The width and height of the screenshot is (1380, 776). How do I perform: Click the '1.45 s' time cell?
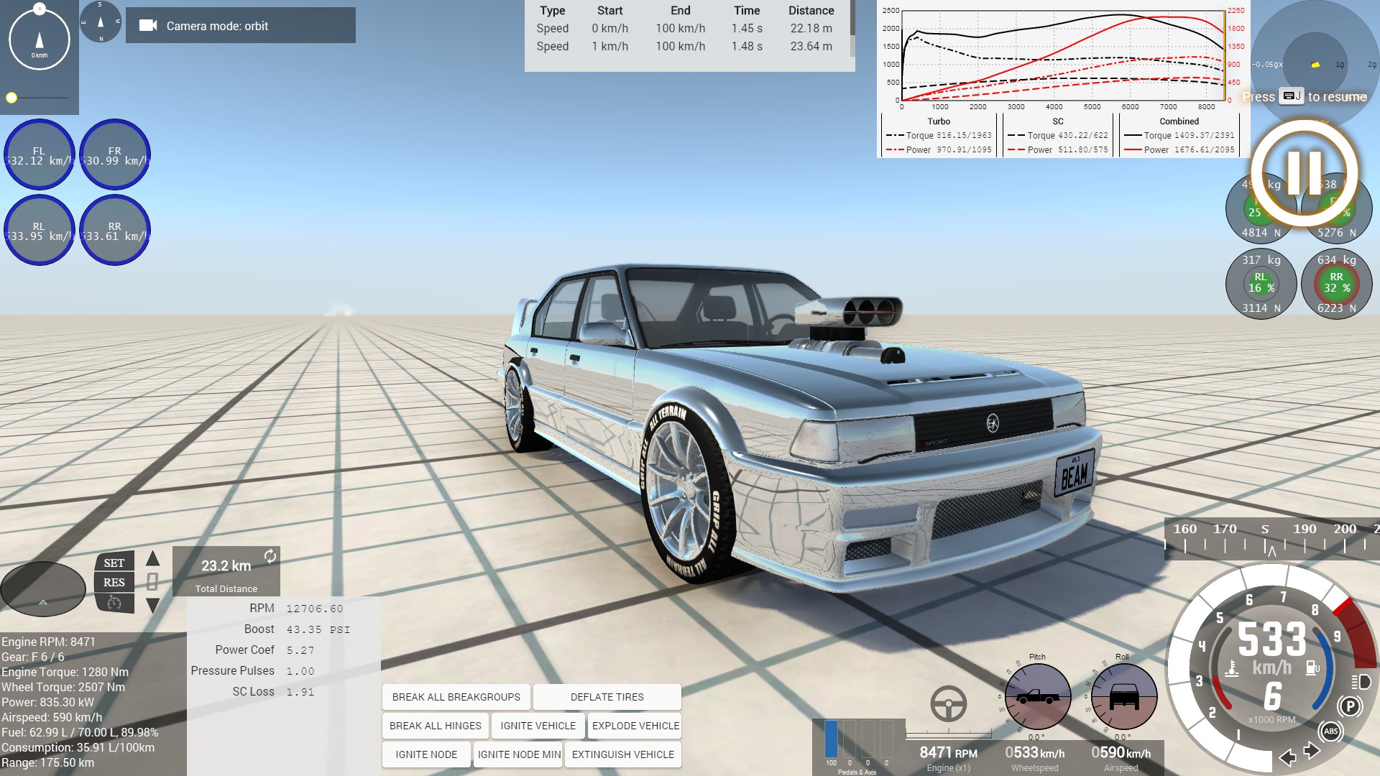747,29
